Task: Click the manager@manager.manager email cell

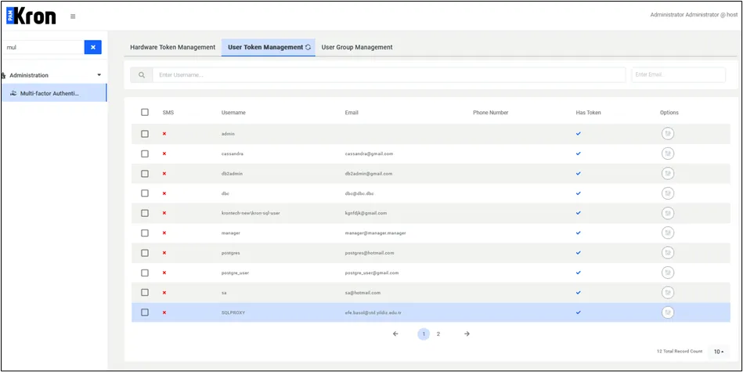Action: point(375,233)
